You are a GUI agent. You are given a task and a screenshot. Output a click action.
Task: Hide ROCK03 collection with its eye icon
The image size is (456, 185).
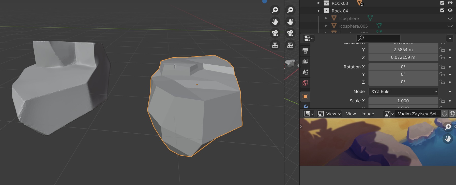(450, 3)
